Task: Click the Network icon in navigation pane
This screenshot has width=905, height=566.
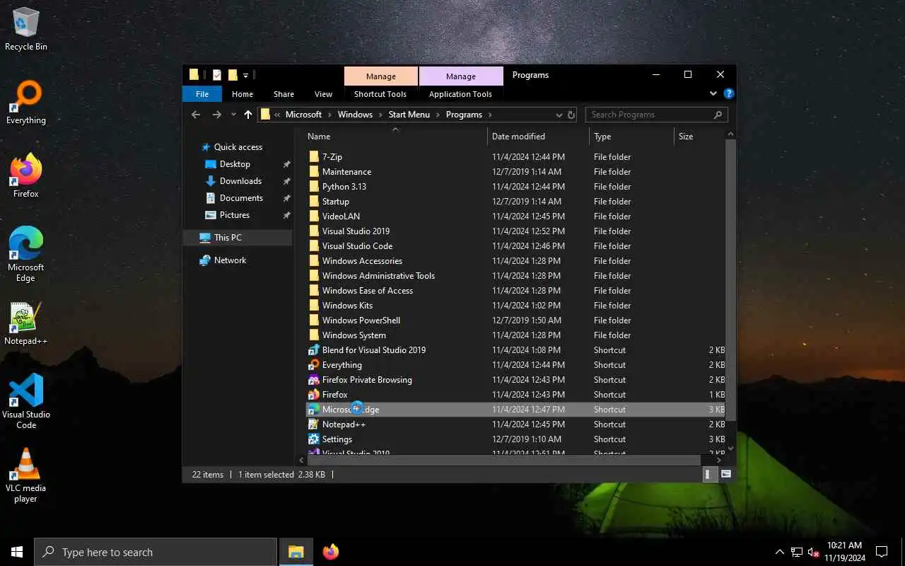Action: click(x=205, y=260)
